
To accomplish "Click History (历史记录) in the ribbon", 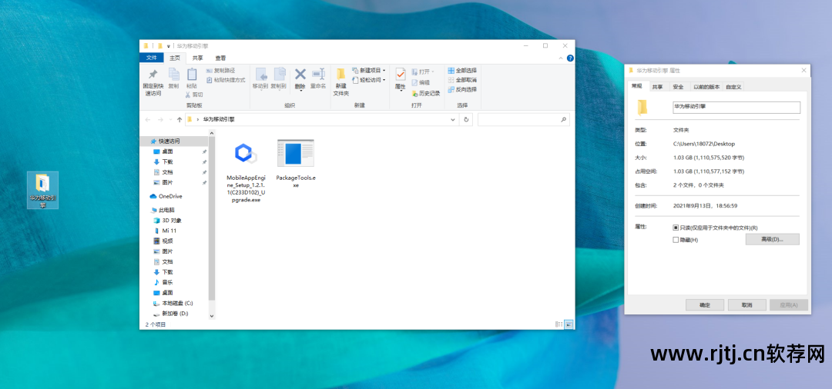I will pos(426,93).
